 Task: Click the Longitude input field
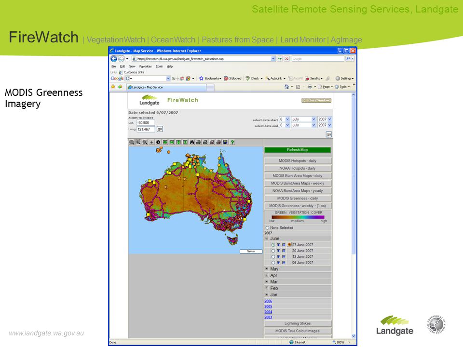point(146,129)
